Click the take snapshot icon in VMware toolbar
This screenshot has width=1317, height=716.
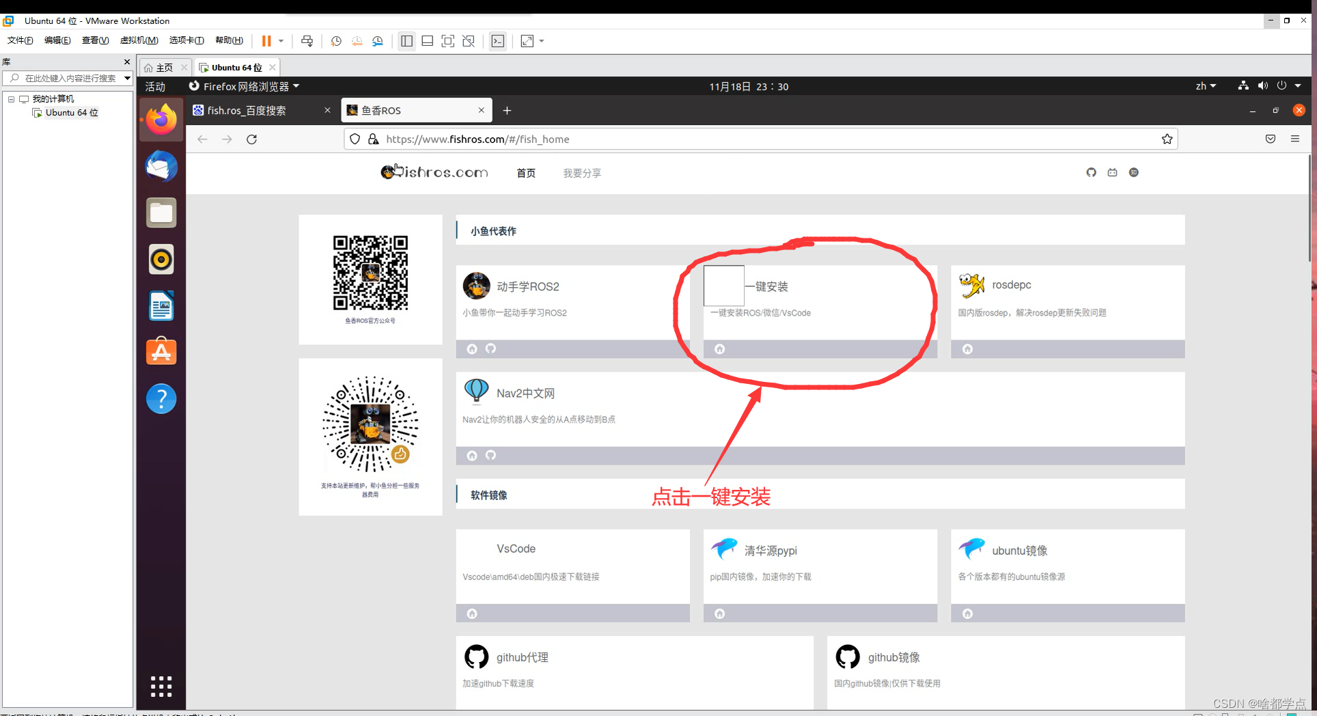(x=336, y=41)
